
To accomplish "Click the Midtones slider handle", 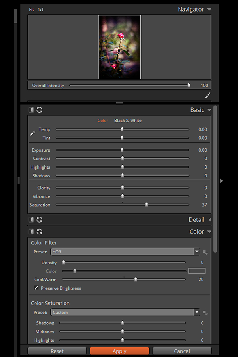I will coord(123,331).
